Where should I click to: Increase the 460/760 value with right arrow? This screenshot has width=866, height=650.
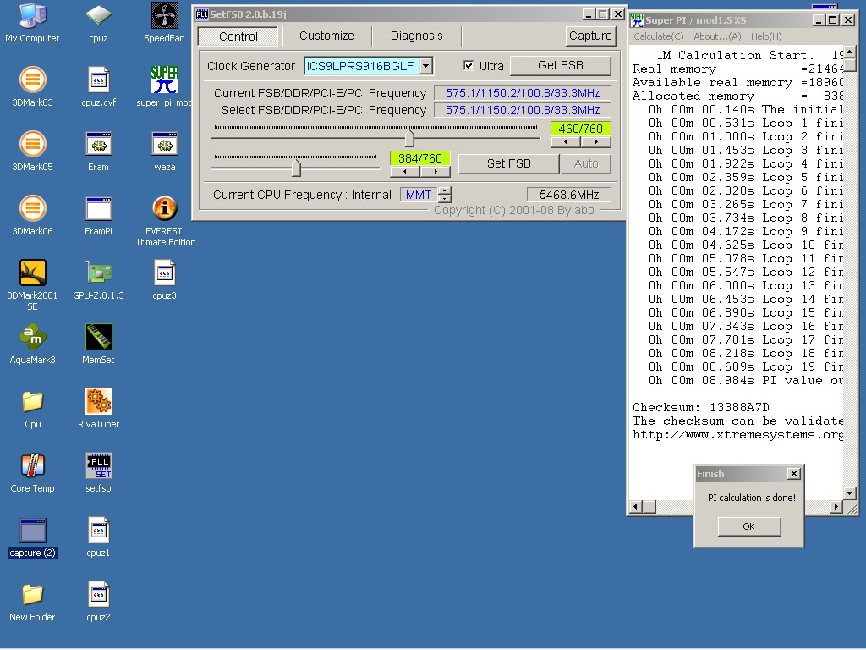pos(596,142)
